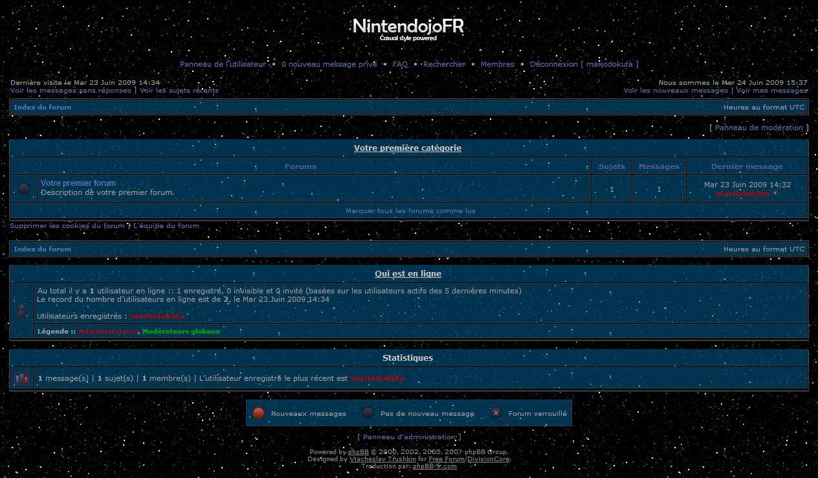This screenshot has height=478, width=818.
Task: Open Panneau de modération
Action: tap(759, 128)
